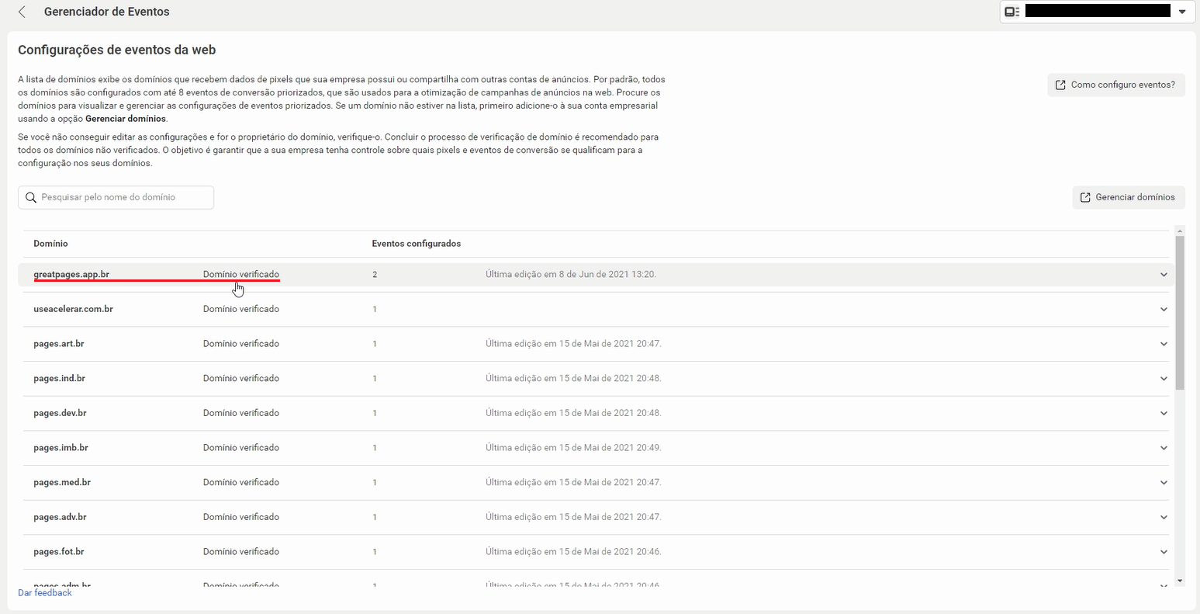Expand the pages.dev.br row chevron
Viewport: 1200px width, 614px height.
(x=1164, y=413)
